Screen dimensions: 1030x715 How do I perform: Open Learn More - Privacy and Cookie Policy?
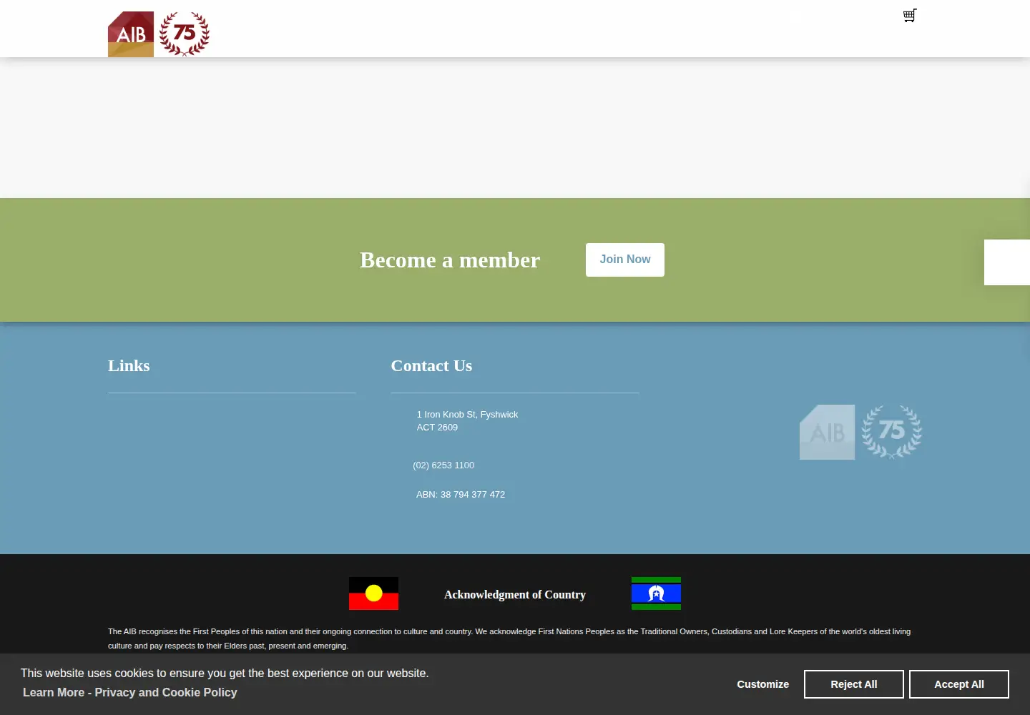point(129,692)
